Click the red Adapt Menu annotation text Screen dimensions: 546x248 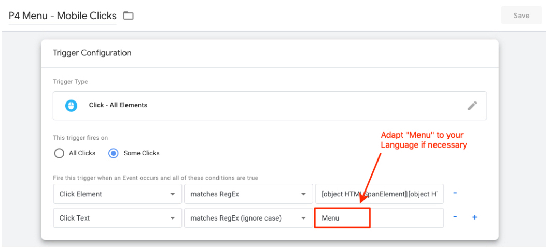click(424, 140)
